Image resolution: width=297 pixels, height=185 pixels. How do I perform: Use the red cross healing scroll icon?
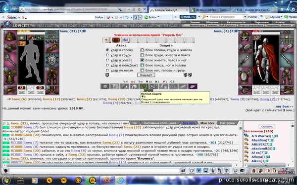coord(106,40)
